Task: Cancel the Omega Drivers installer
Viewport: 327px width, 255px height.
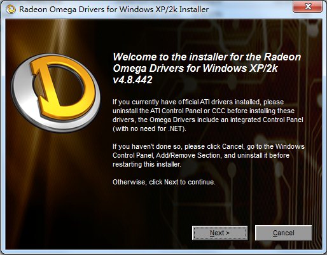Action: pyautogui.click(x=283, y=233)
